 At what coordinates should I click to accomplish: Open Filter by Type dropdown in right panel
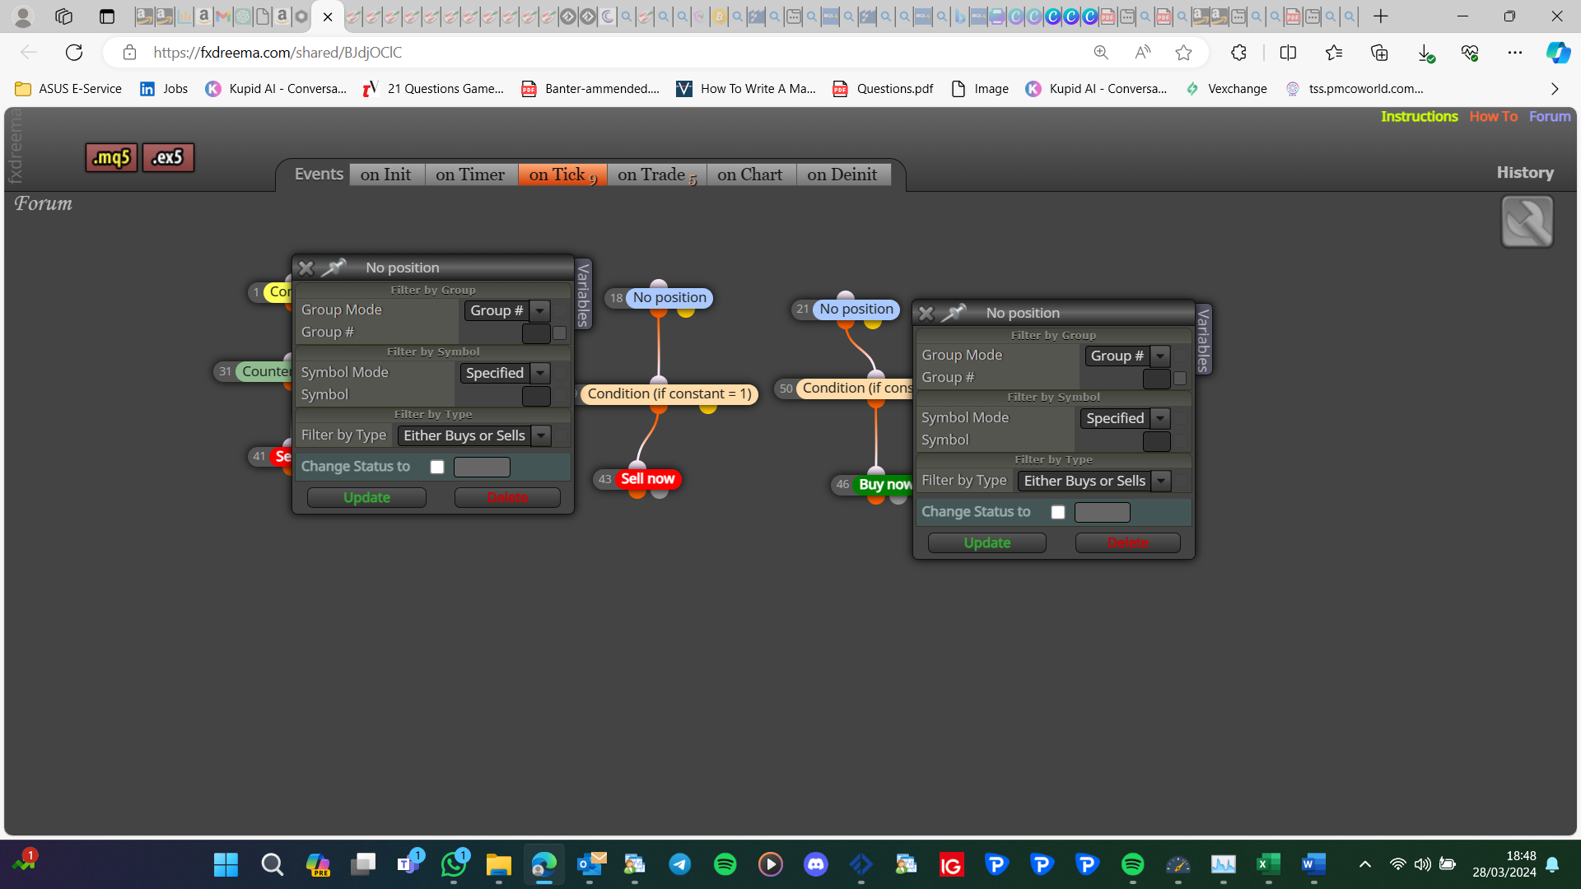1094,481
